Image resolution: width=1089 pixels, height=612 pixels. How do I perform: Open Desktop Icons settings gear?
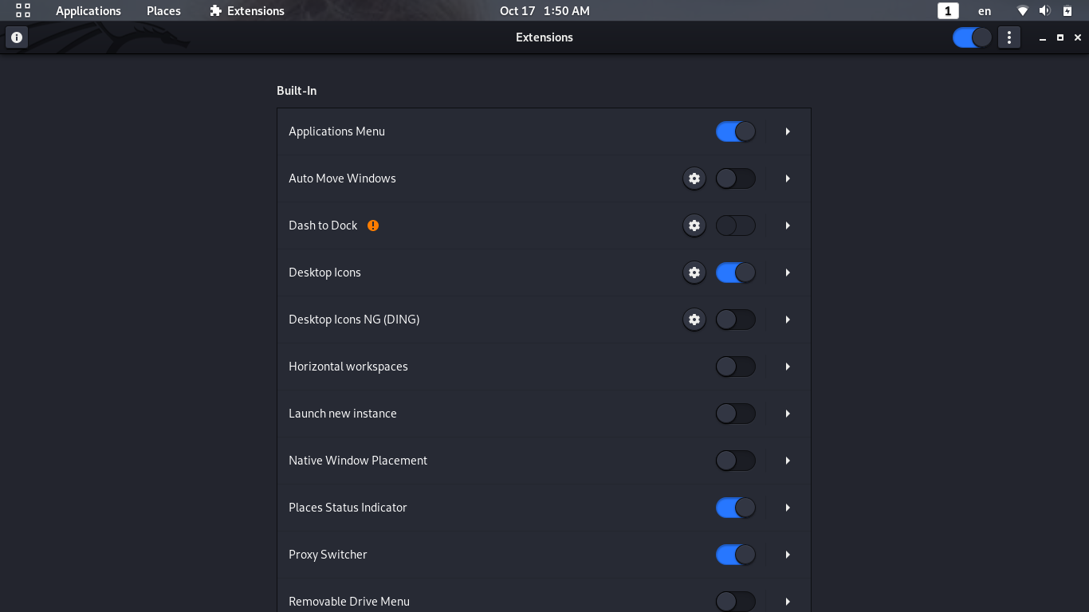tap(694, 273)
